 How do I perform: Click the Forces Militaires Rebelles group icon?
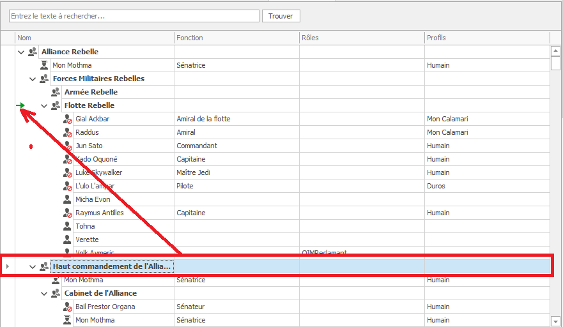click(x=44, y=79)
